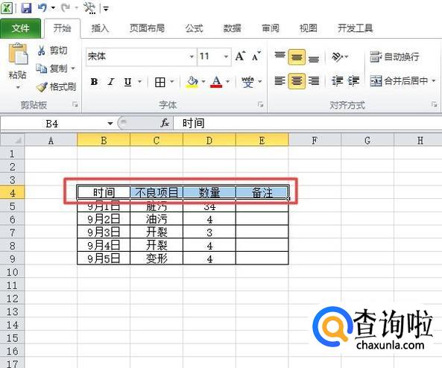Apply Format Painter (格式刷) tool

coord(56,86)
